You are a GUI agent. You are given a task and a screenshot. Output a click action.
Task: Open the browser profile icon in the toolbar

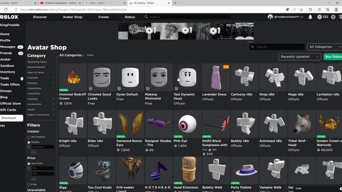(x=336, y=10)
